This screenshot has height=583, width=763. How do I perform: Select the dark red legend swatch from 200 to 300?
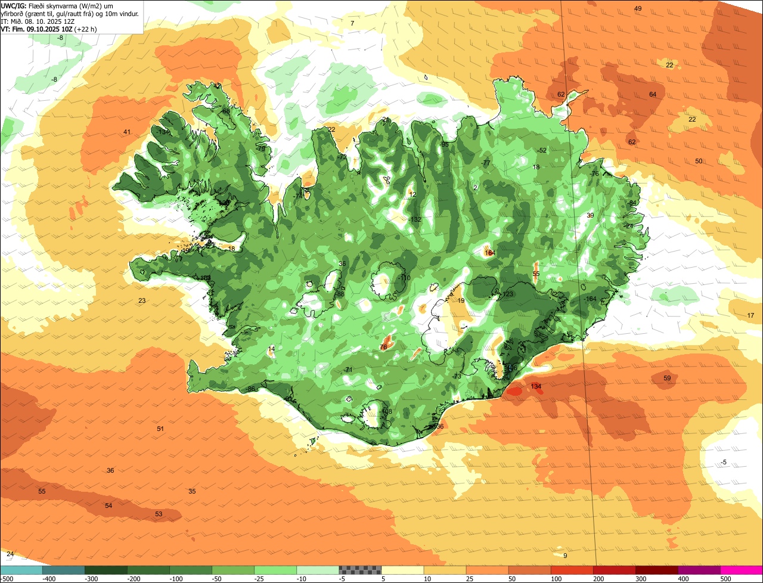click(x=614, y=570)
